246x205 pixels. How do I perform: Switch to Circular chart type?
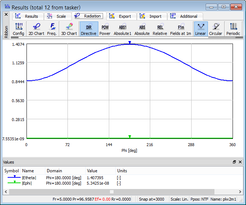point(216,29)
